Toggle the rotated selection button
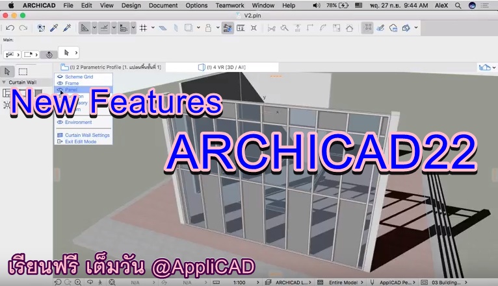This screenshot has width=498, height=286. (x=49, y=54)
